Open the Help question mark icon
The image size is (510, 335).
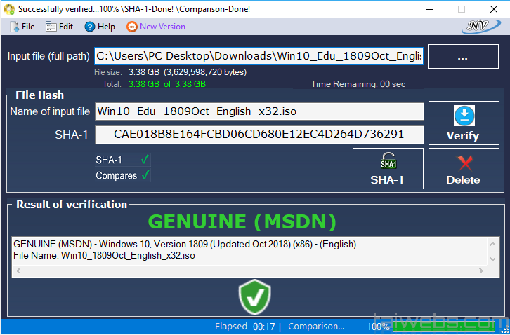[89, 27]
